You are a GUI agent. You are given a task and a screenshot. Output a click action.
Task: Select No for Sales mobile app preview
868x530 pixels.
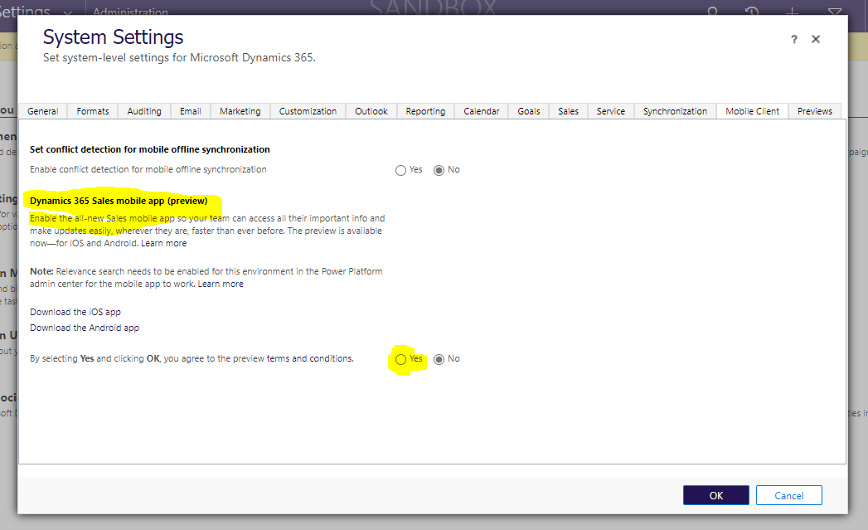click(x=439, y=359)
